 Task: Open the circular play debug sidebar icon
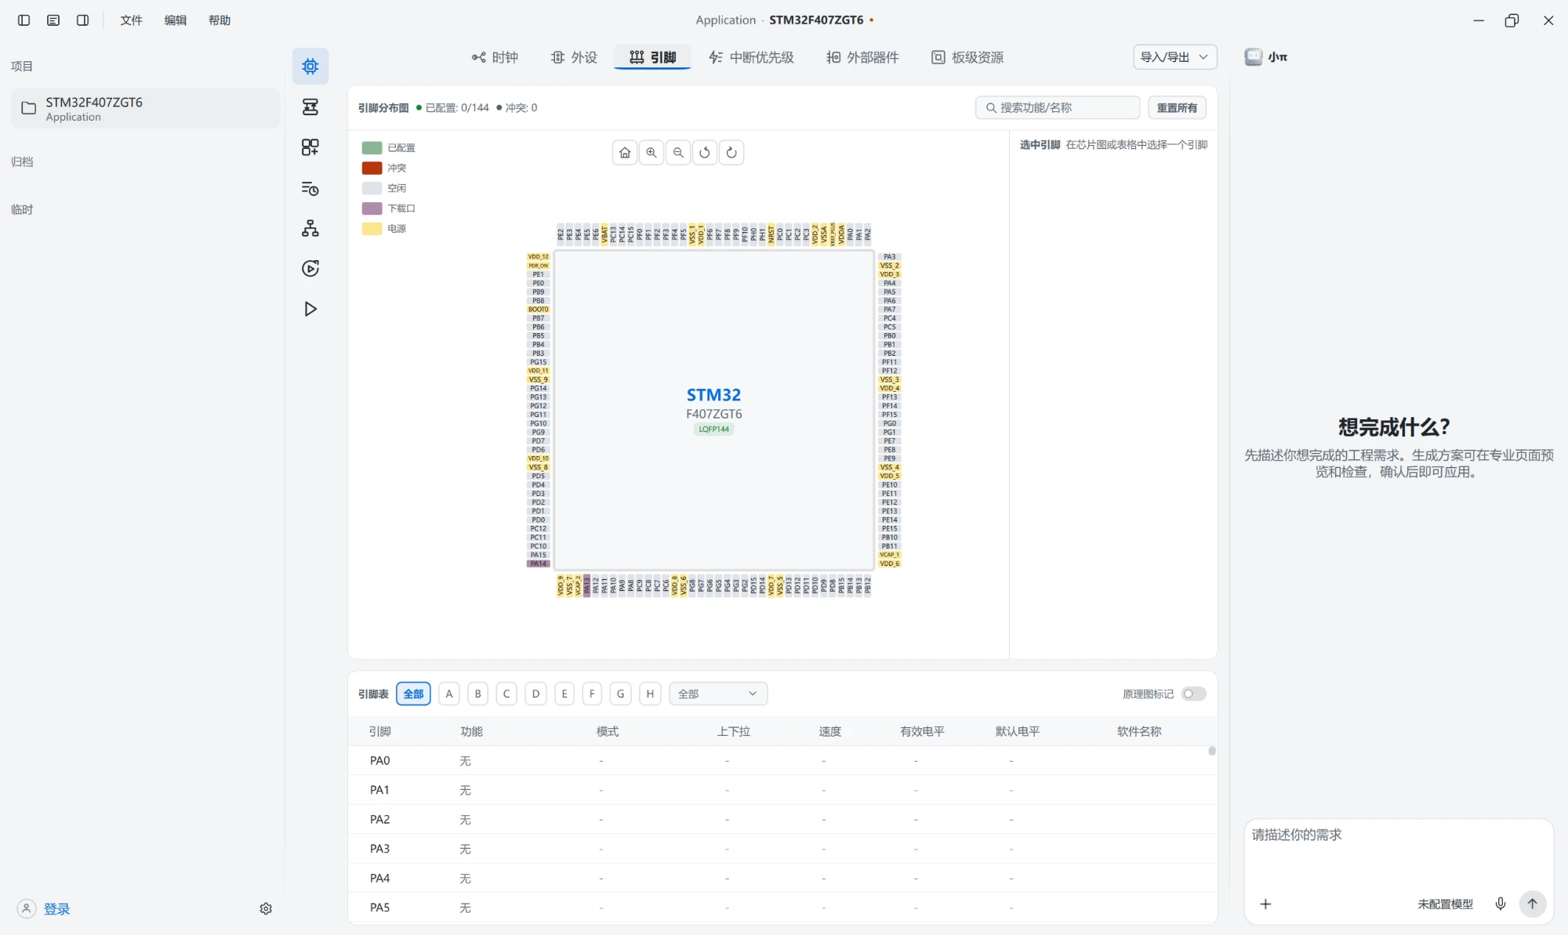[310, 269]
